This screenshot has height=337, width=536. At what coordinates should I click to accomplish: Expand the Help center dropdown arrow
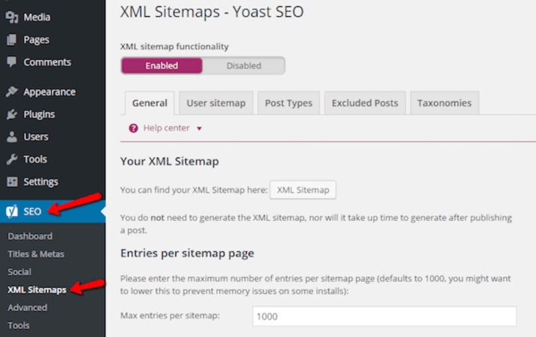click(x=199, y=129)
